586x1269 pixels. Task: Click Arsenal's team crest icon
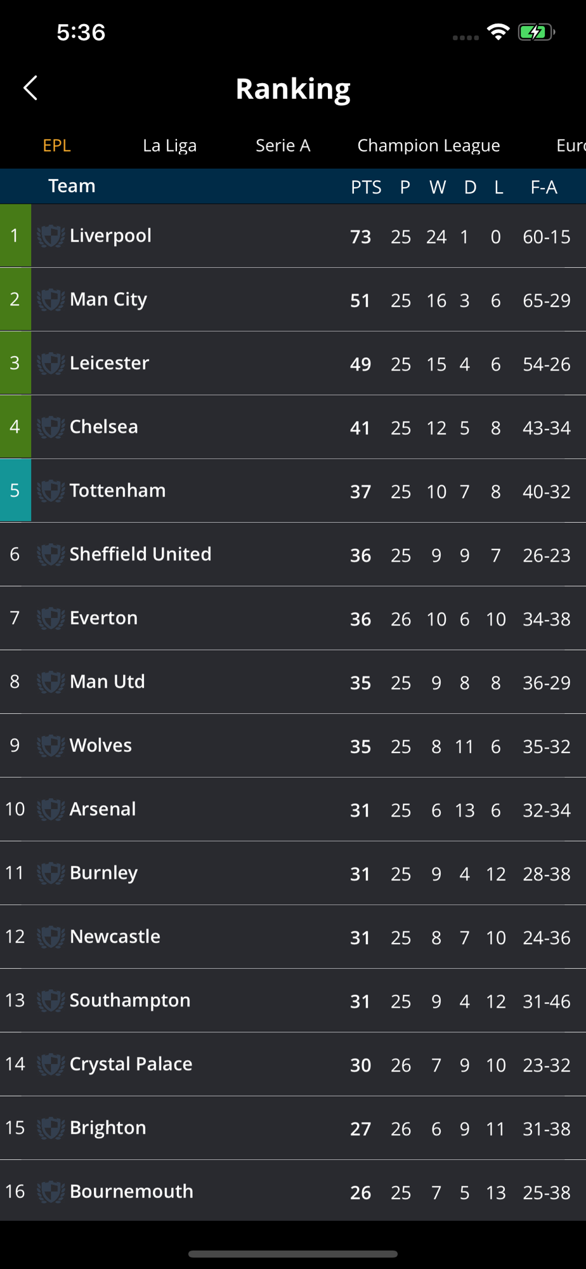51,810
